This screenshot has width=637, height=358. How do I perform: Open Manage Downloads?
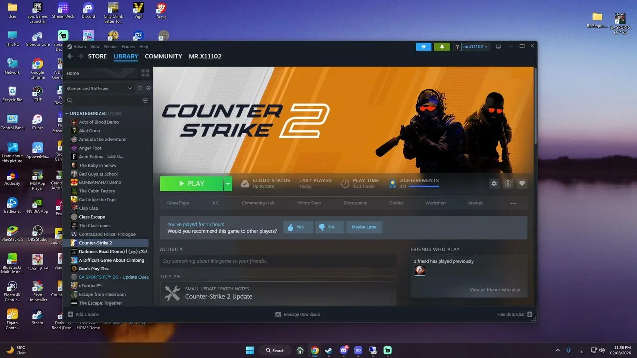[298, 314]
